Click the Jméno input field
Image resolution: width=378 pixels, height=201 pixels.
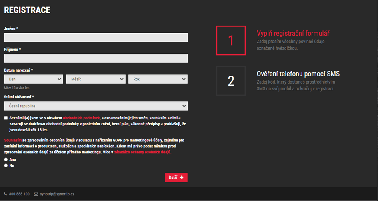tap(96, 38)
